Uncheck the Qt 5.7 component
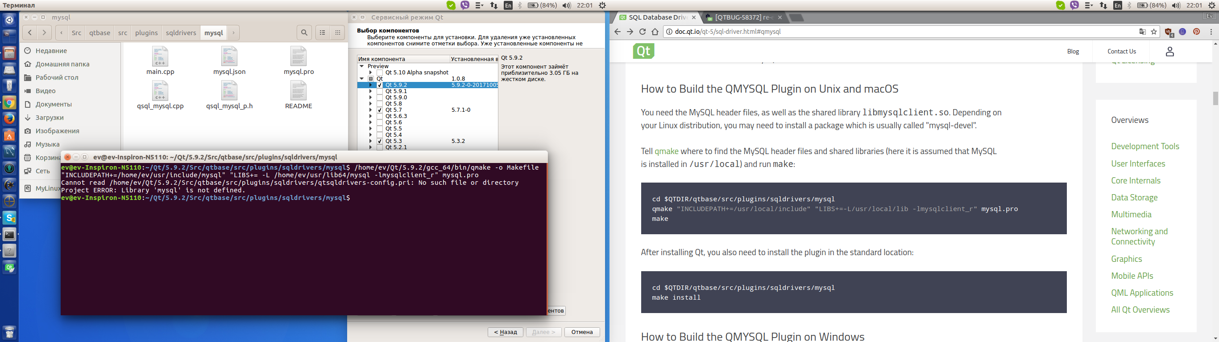 380,110
